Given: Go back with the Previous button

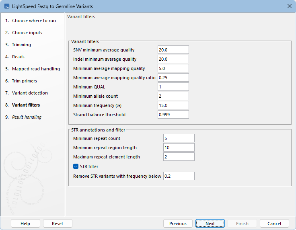Looking at the screenshot, I should click(178, 224).
